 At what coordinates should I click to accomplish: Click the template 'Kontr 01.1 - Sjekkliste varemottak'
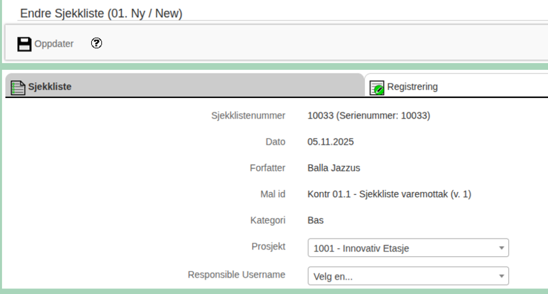(x=389, y=195)
